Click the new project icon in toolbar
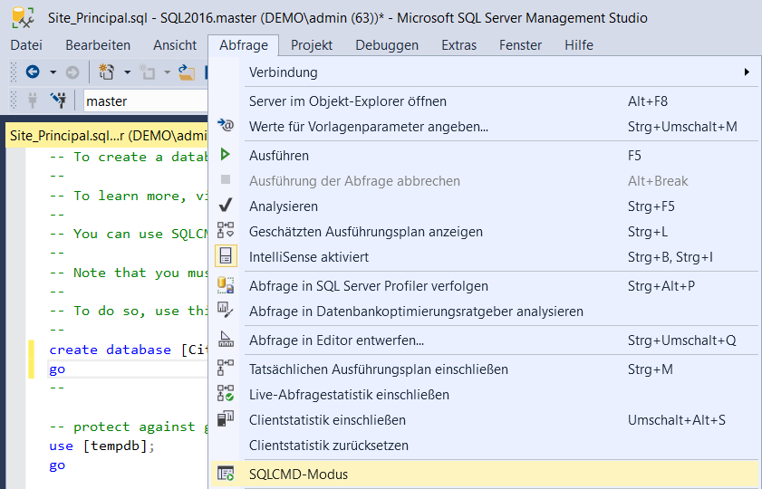 [107, 72]
